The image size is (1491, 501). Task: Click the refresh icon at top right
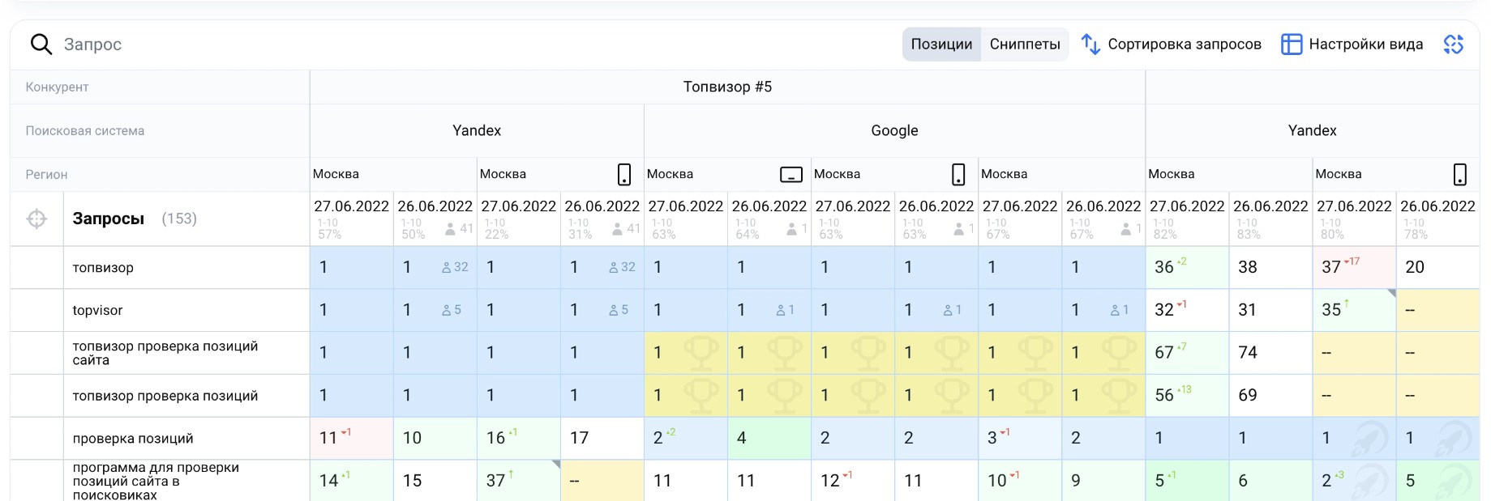[x=1454, y=45]
